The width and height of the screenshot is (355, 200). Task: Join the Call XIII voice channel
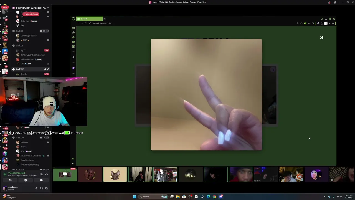point(19,46)
